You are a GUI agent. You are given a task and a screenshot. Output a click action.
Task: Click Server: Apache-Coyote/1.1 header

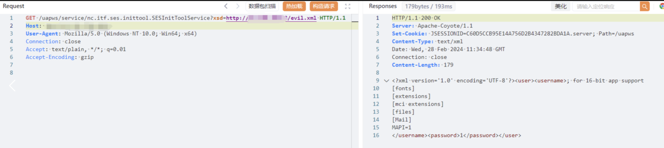pyautogui.click(x=432, y=26)
